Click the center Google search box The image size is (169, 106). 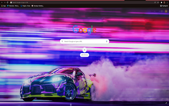84,41
